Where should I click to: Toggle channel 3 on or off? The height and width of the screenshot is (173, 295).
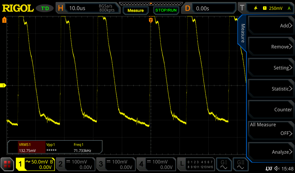(101, 164)
